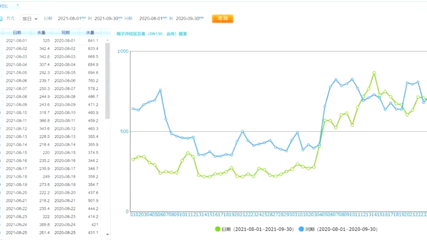Click comparison date cell 2020-08-21
The image size is (427, 240).
pos(65,201)
